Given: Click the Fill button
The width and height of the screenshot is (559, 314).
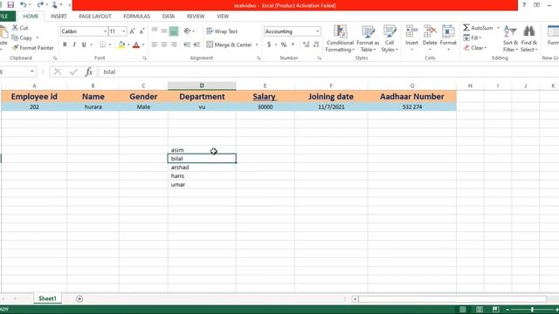Looking at the screenshot, I should [x=472, y=38].
